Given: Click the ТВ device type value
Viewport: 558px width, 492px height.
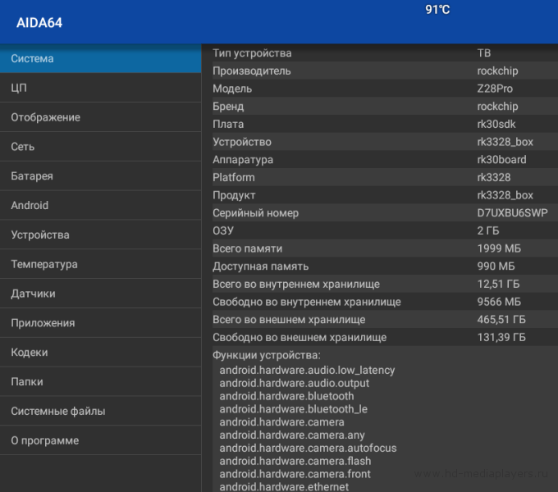Looking at the screenshot, I should [484, 53].
